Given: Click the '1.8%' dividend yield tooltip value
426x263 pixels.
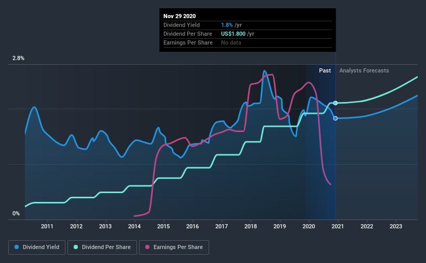Looking at the screenshot, I should [227, 25].
